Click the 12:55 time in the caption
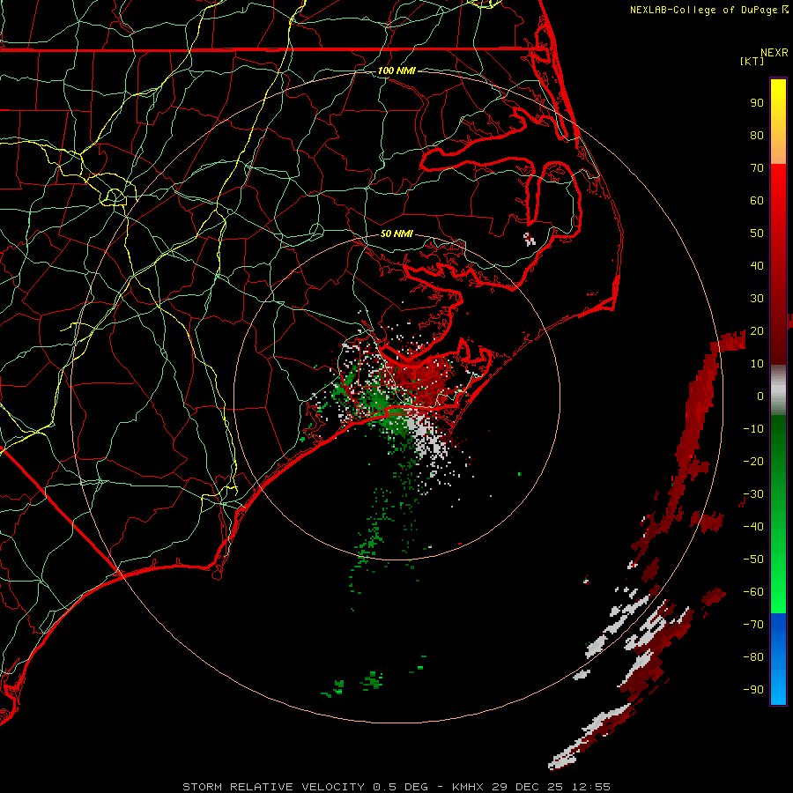This screenshot has height=793, width=793. [590, 787]
